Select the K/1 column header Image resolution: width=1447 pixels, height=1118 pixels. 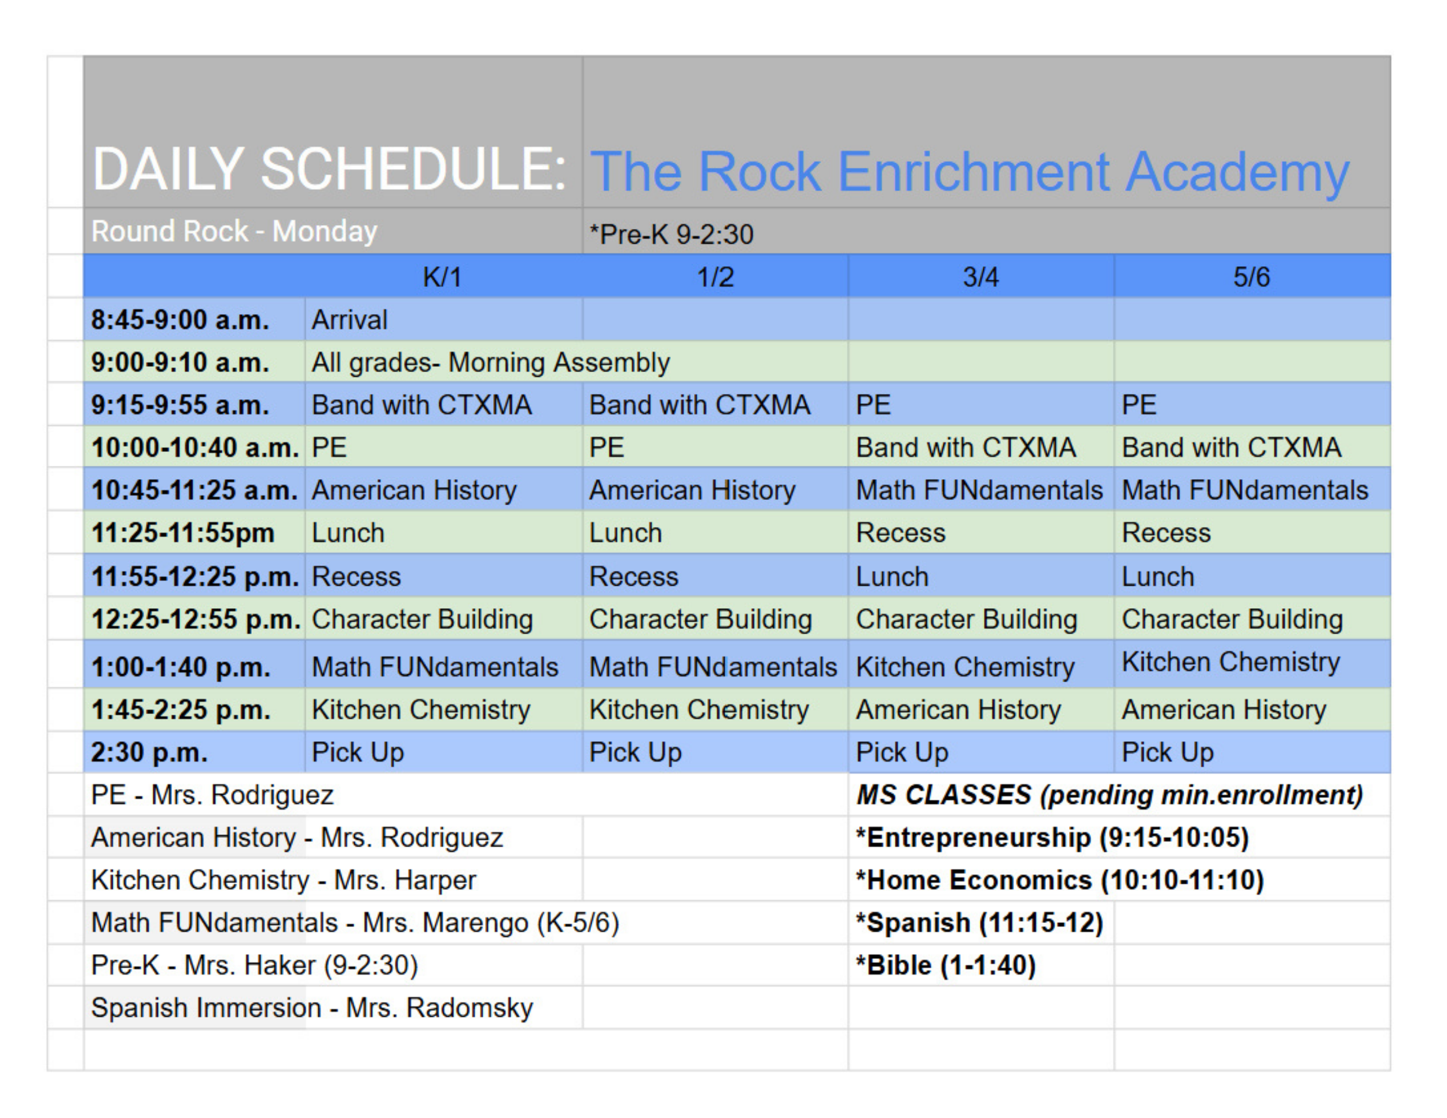[442, 277]
